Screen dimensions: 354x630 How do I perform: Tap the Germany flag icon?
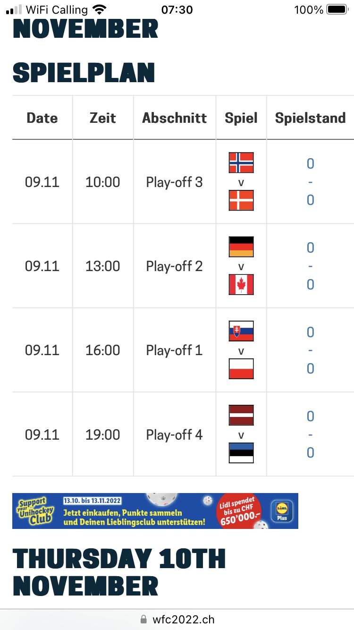point(241,247)
